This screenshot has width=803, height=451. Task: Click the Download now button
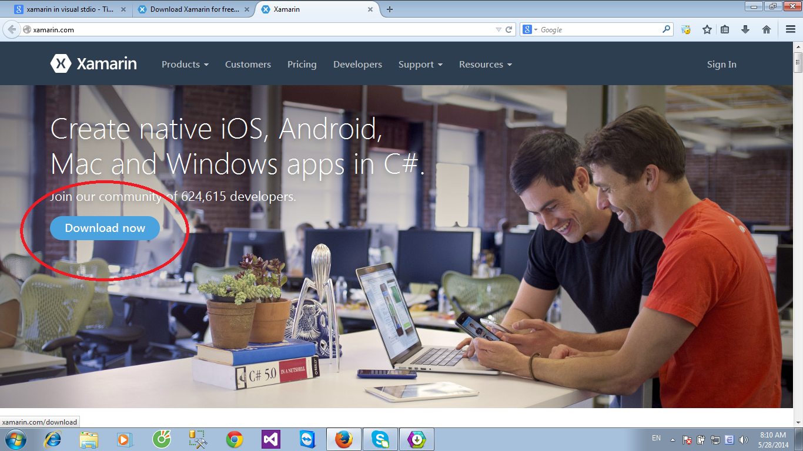[x=105, y=228]
